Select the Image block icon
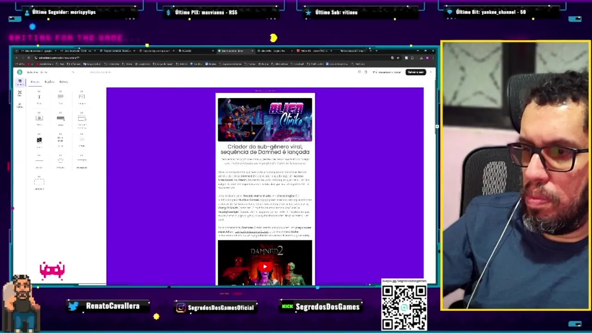Screen dimensions: 592x333 coord(82,97)
